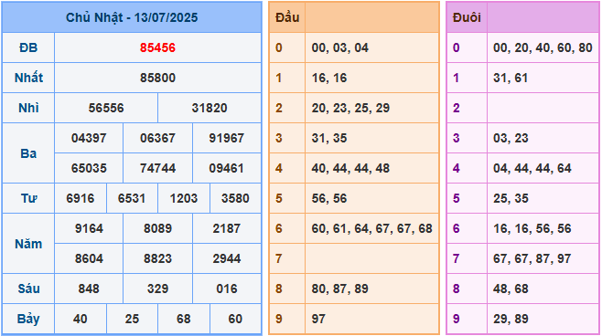Select Đầu row 9 value 97

coord(318,319)
